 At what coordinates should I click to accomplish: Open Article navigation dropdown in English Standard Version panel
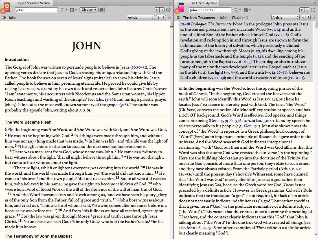point(141,17)
